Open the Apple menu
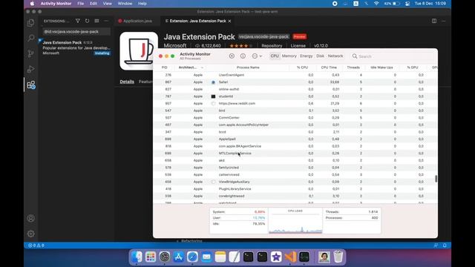The height and width of the screenshot is (267, 475). pos(32,4)
